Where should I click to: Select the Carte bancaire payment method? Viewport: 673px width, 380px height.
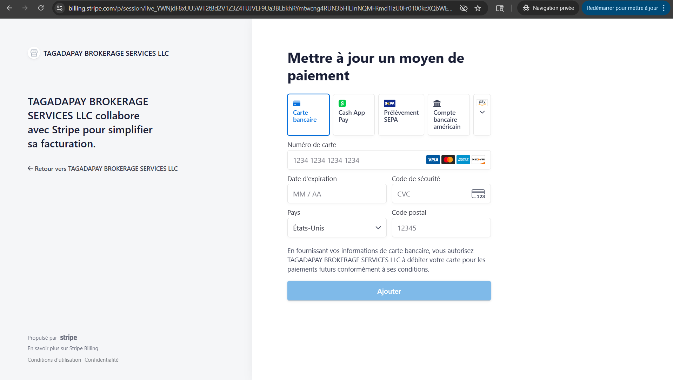click(x=308, y=114)
